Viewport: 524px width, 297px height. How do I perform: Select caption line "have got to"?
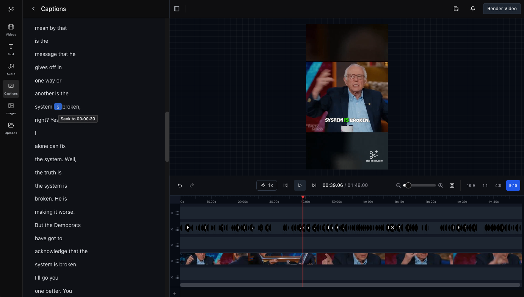click(x=49, y=238)
